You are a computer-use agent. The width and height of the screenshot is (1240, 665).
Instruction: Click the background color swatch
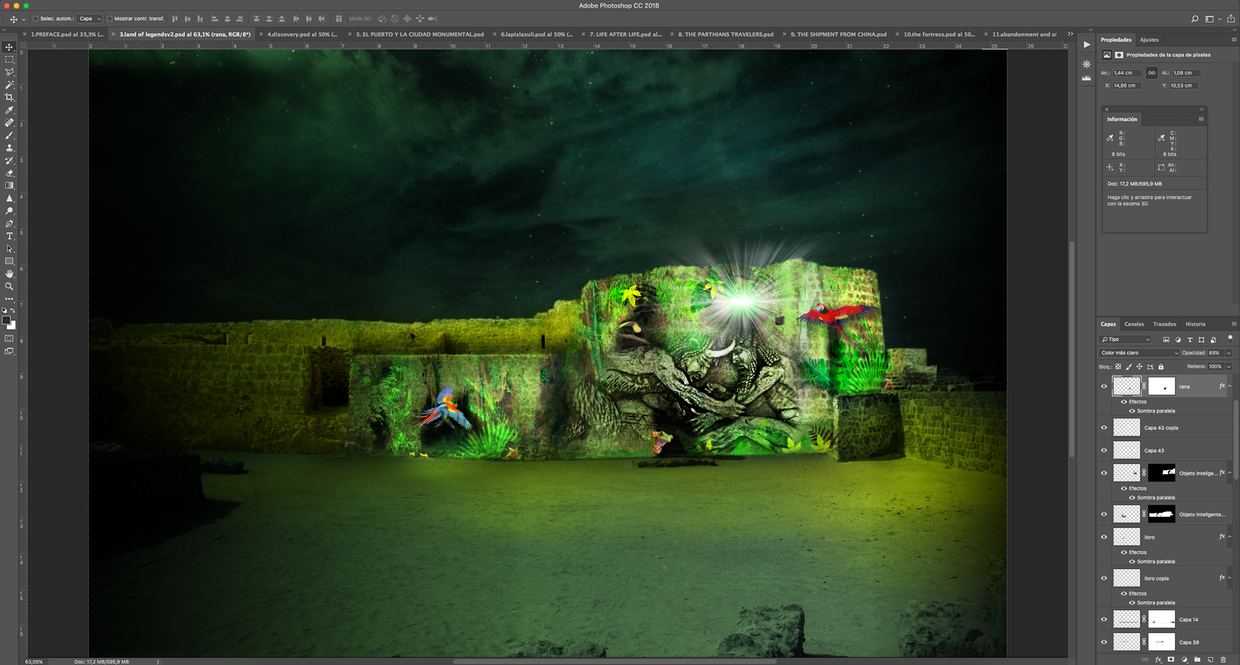pos(12,326)
